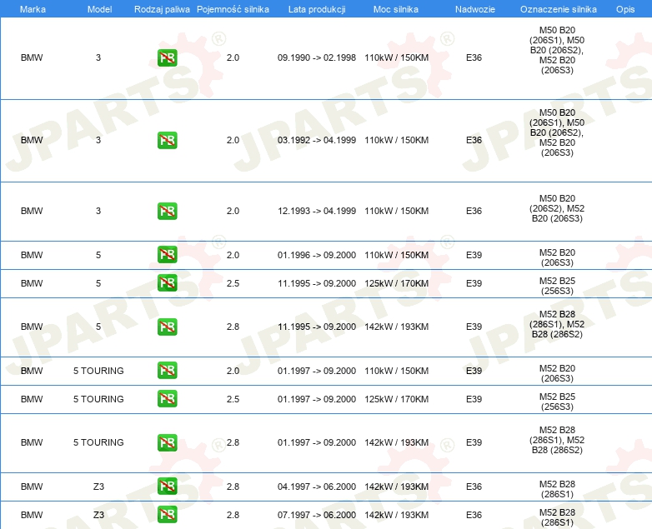652x529 pixels.
Task: Click engine code M52 B28 (286S1) in Z3 04.1997 row
Action: click(x=557, y=489)
